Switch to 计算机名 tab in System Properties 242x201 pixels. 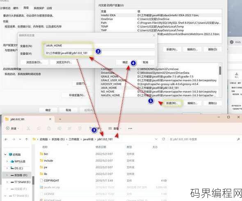click(6, 8)
